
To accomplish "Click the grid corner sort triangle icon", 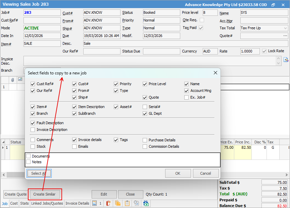I will tap(3, 142).
